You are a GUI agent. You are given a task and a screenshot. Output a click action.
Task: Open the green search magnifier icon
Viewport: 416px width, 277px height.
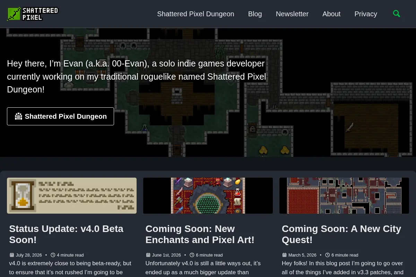click(x=397, y=14)
